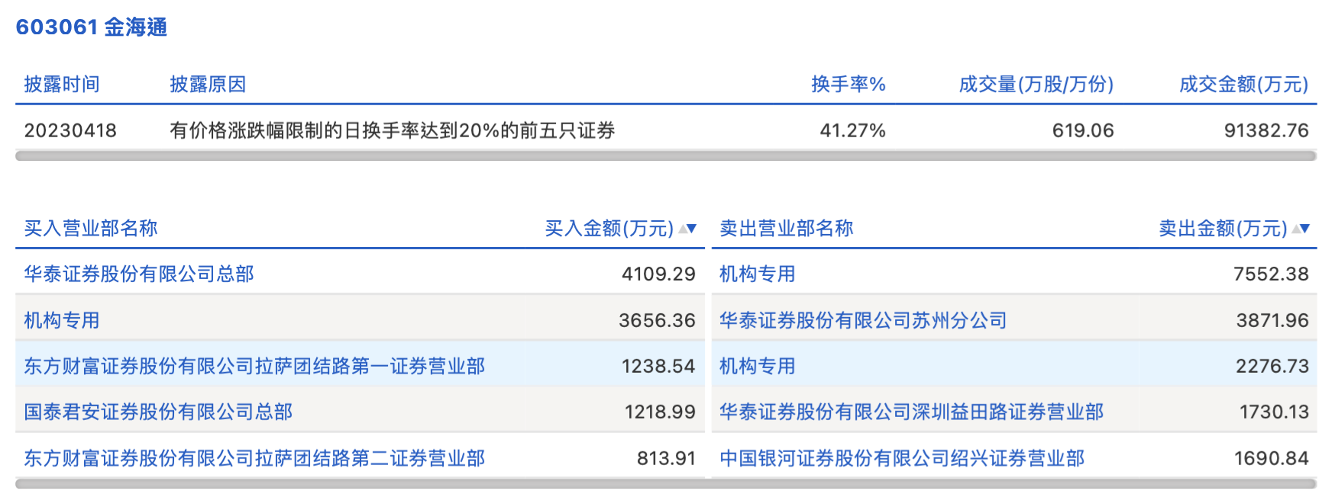Viewport: 1335px width, 497px height.
Task: Click the 卖出金额(万元) column header
Action: [1222, 228]
